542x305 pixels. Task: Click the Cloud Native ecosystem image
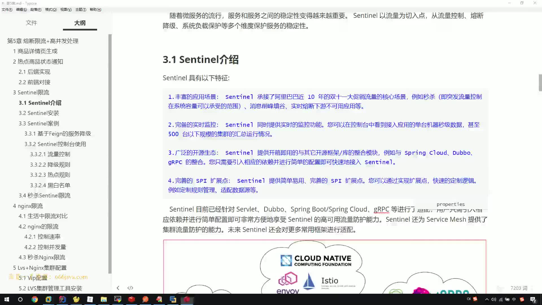tap(325, 267)
